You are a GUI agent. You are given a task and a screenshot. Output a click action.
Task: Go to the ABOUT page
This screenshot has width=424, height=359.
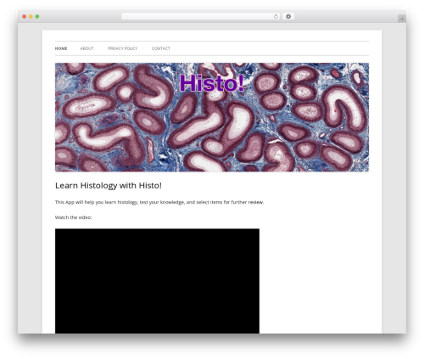[86, 48]
